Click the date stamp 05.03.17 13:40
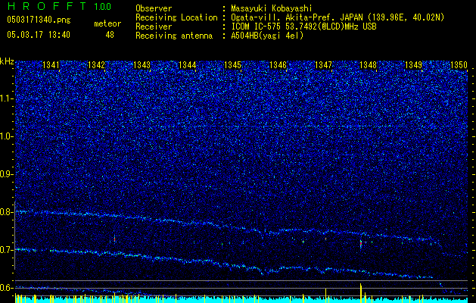Screen dimensions: 476x303 [39, 35]
